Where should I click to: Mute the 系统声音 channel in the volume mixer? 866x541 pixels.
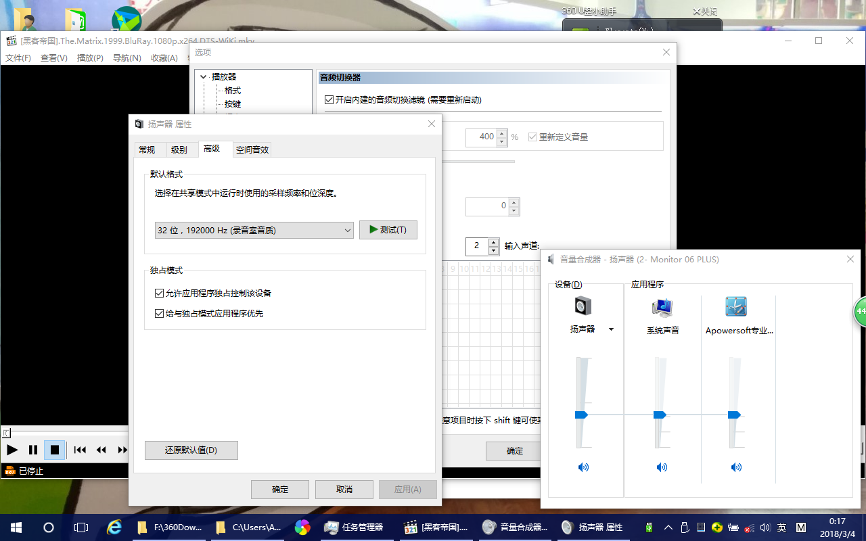pyautogui.click(x=662, y=467)
